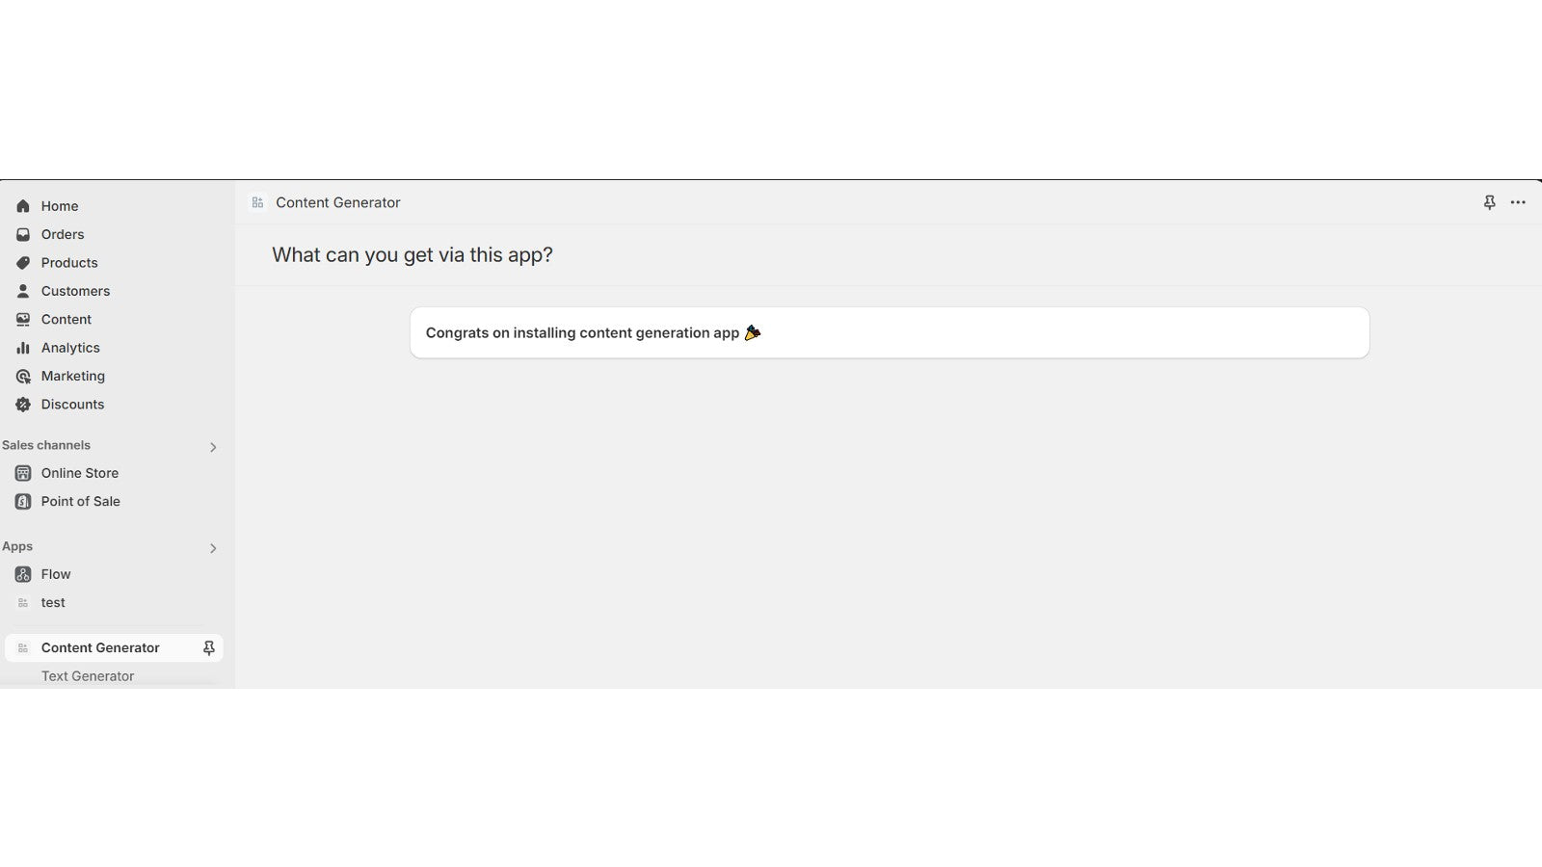Image resolution: width=1542 pixels, height=867 pixels.
Task: Open Orders via its sidebar icon
Action: point(22,234)
